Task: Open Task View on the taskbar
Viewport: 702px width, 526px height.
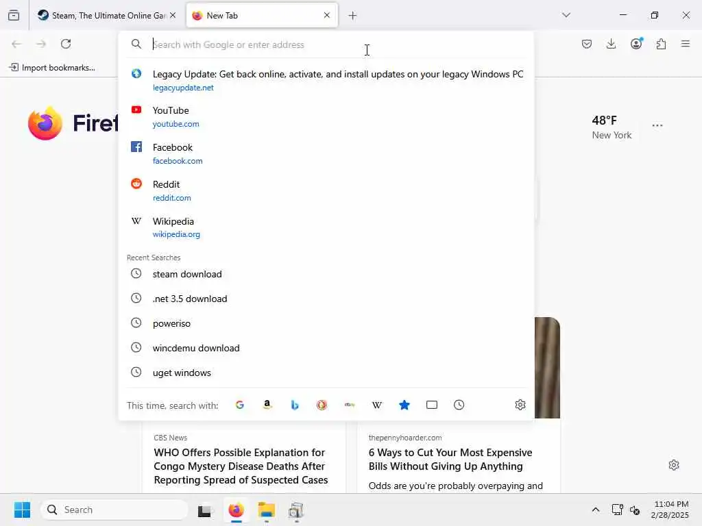Action: coord(204,510)
